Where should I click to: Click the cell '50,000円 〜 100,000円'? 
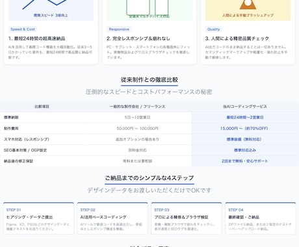(137, 129)
